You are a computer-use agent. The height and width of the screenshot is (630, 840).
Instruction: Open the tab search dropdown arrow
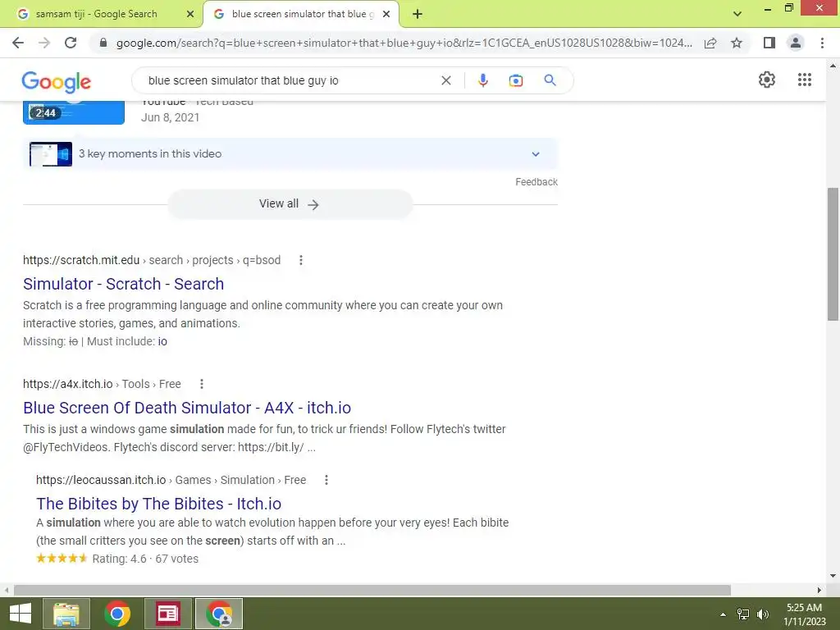coord(737,15)
